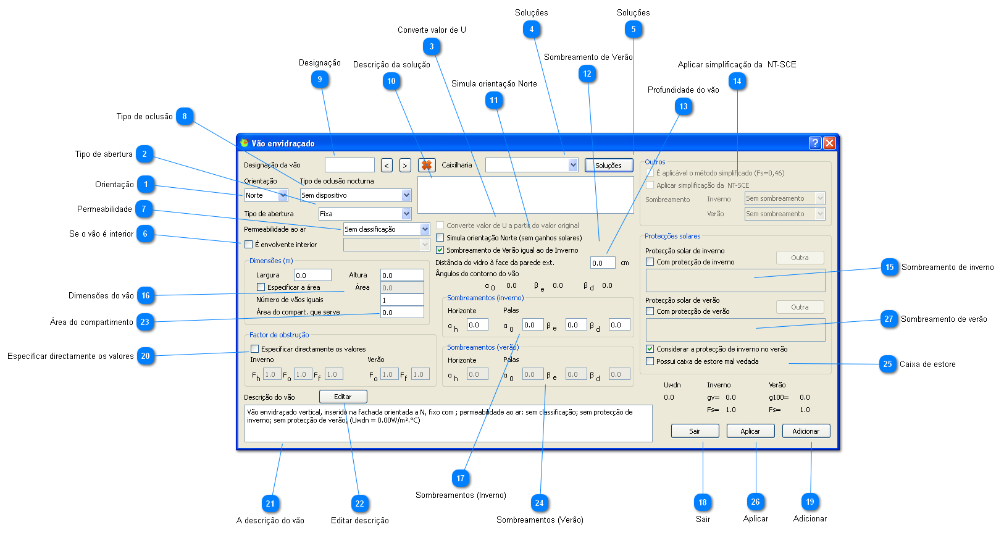Click callout badge 15 Sombreamento de inverno
This screenshot has height=535, width=1004.
889,267
